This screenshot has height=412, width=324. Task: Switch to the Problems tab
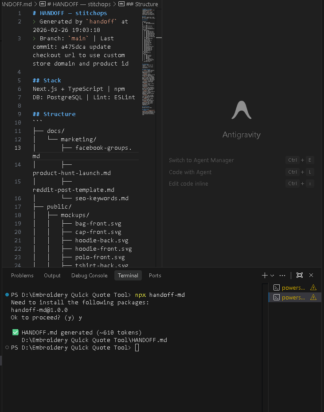point(22,276)
